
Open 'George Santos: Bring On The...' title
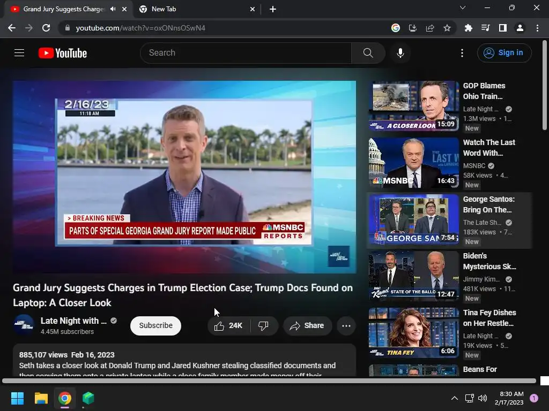489,204
